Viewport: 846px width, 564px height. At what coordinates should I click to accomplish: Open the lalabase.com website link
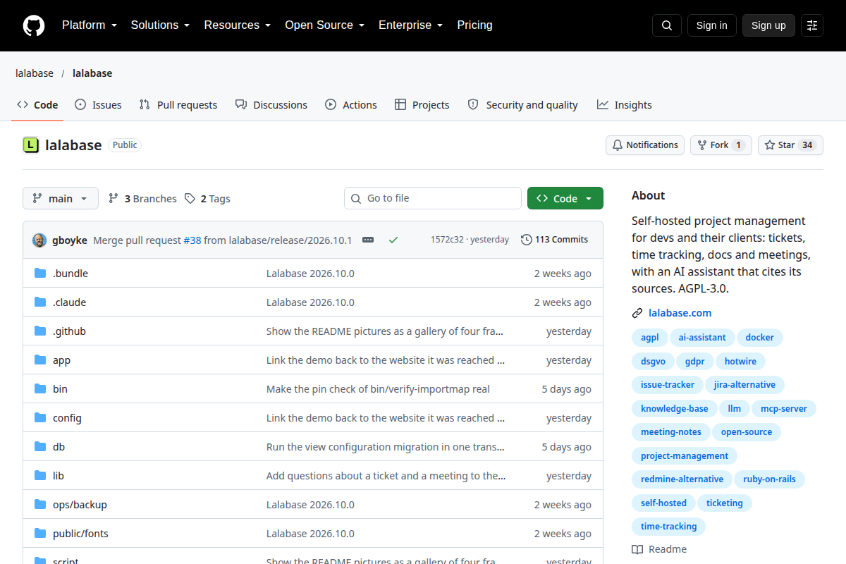[x=680, y=313]
